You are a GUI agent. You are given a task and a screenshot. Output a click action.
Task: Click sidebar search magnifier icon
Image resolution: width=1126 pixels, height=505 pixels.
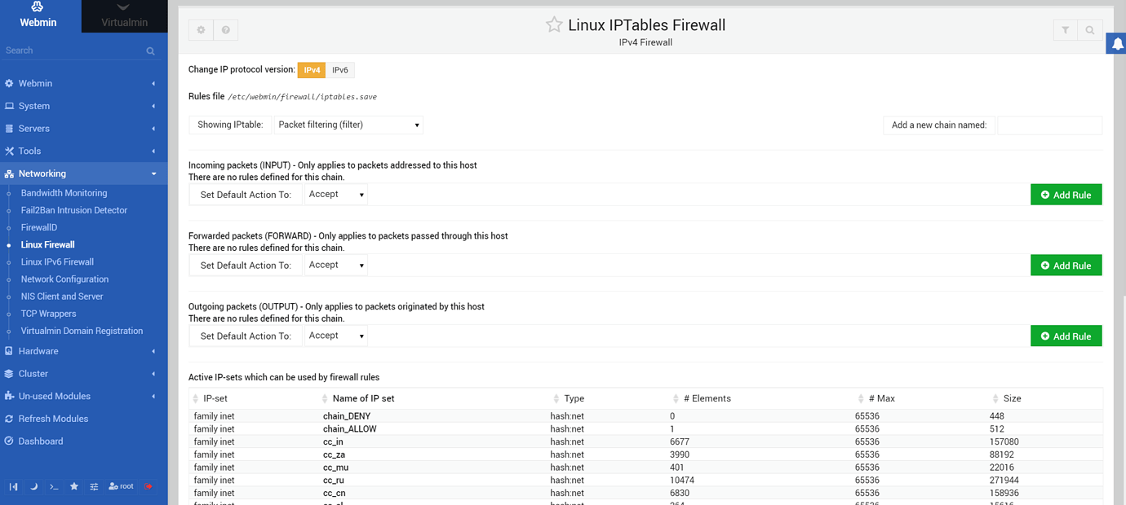pyautogui.click(x=151, y=50)
